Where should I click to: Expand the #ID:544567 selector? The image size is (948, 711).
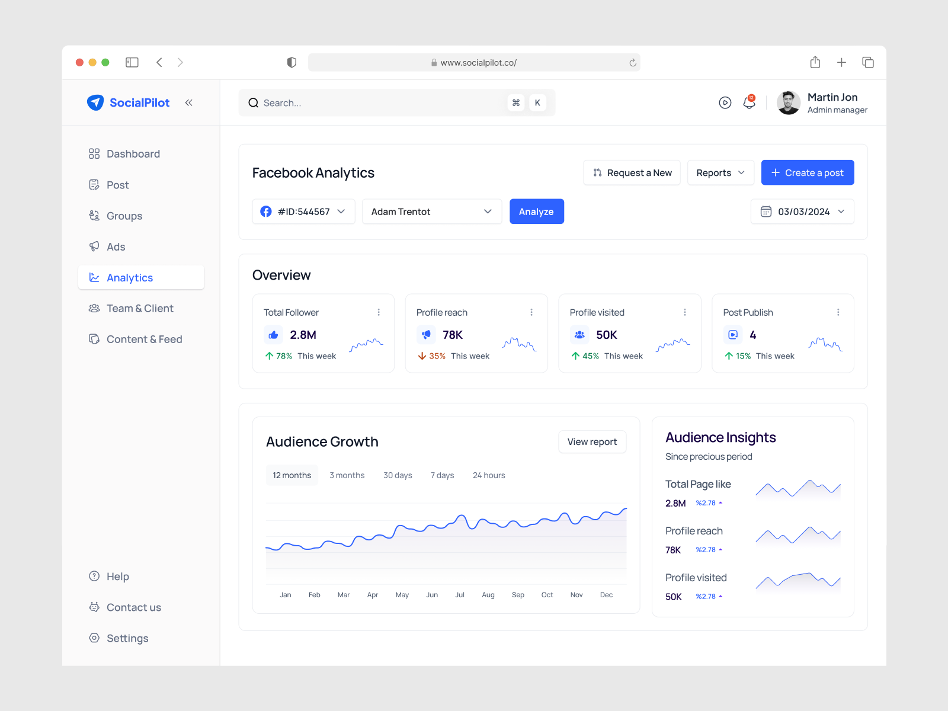point(303,212)
